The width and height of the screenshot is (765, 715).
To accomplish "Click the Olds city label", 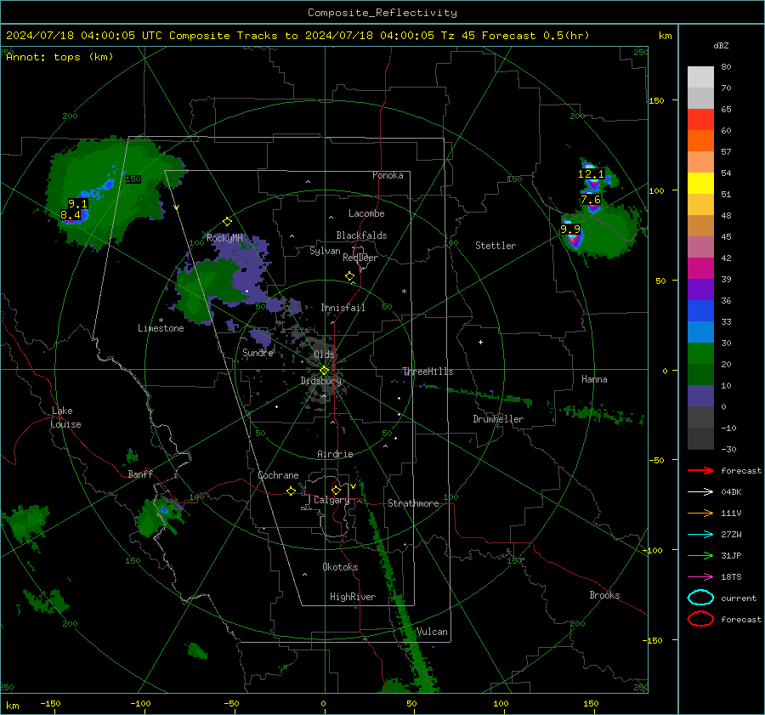I will pyautogui.click(x=325, y=355).
